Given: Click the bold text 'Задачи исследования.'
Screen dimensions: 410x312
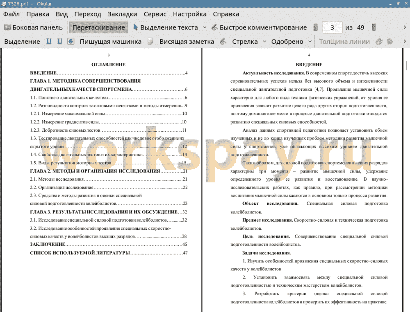Looking at the screenshot, I should click(x=266, y=253).
